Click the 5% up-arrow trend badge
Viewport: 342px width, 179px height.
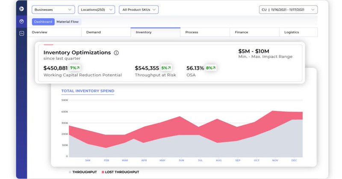(166, 68)
